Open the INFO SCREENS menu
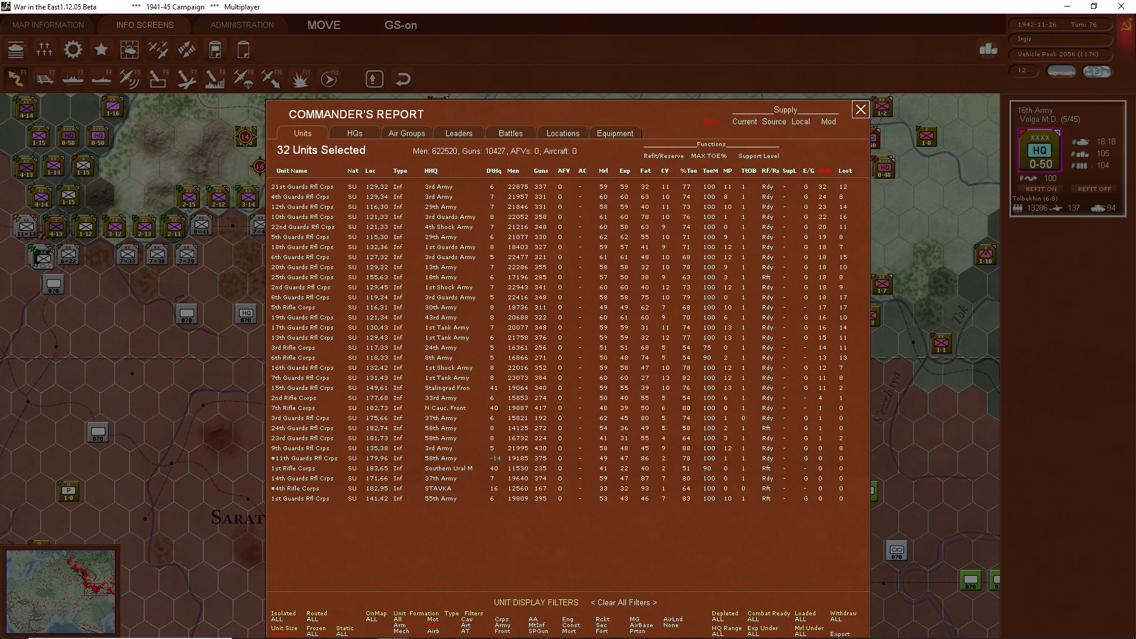This screenshot has width=1136, height=639. (145, 25)
